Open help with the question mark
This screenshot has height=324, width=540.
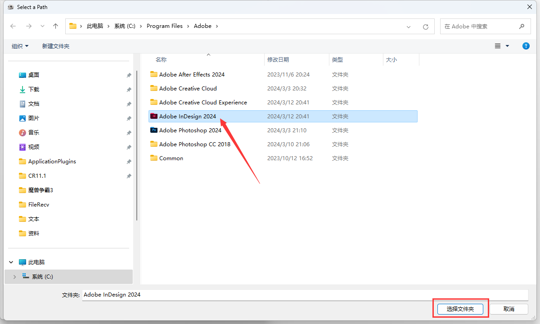[x=526, y=46]
